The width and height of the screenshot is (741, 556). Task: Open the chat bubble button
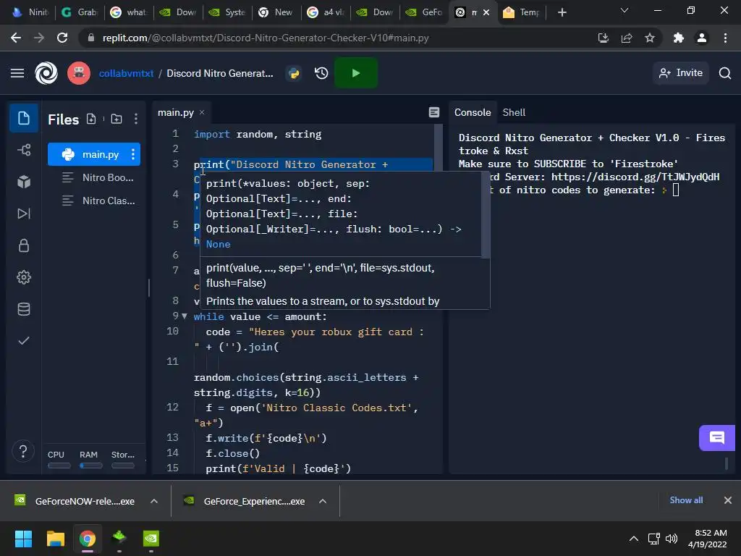[716, 438]
